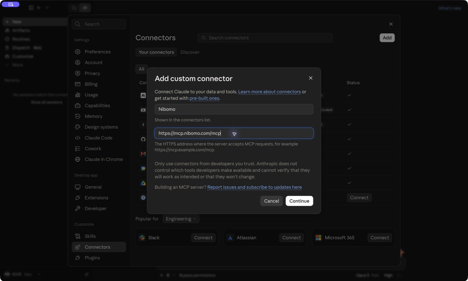
Task: Click the Slack logo icon
Action: point(142,237)
